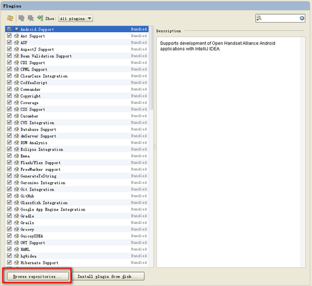Click the Emma plugin icon
The image size is (312, 286).
coord(16,155)
